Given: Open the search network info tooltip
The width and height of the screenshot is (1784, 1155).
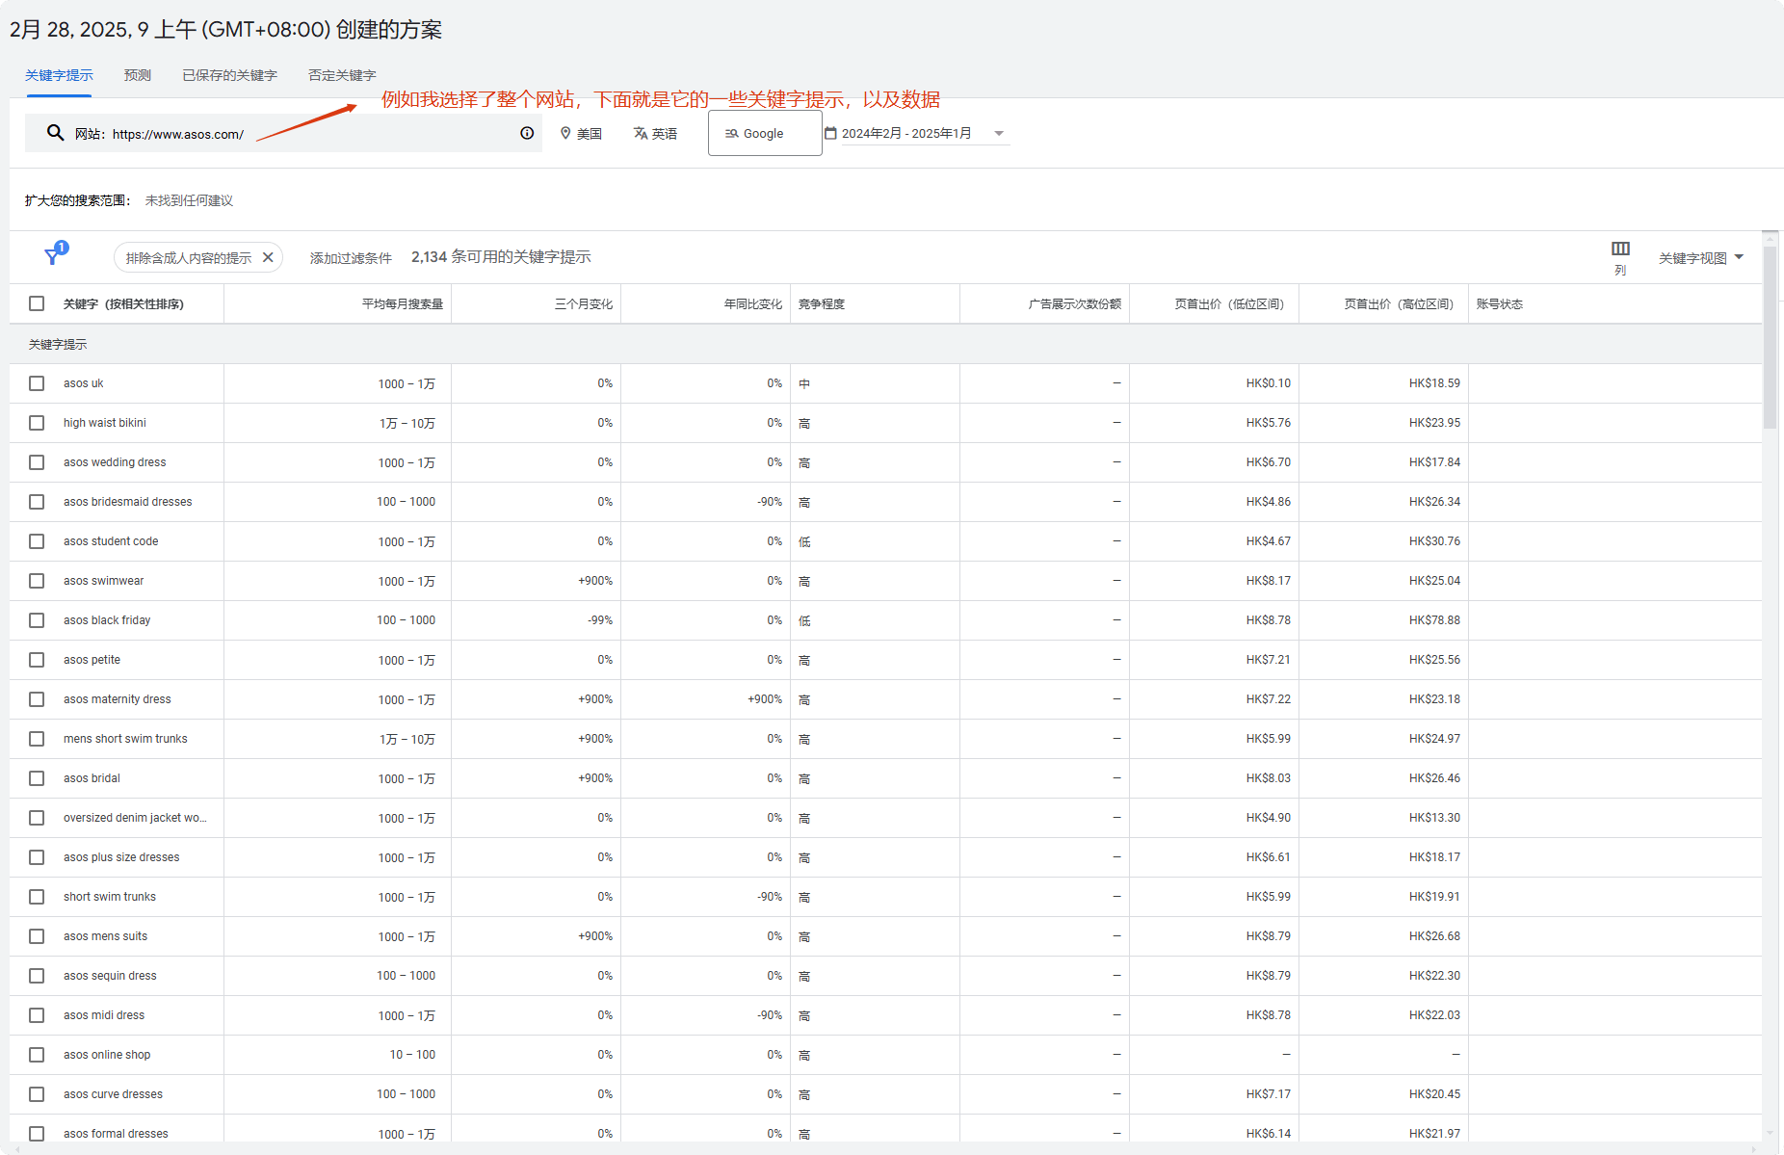Looking at the screenshot, I should (526, 133).
